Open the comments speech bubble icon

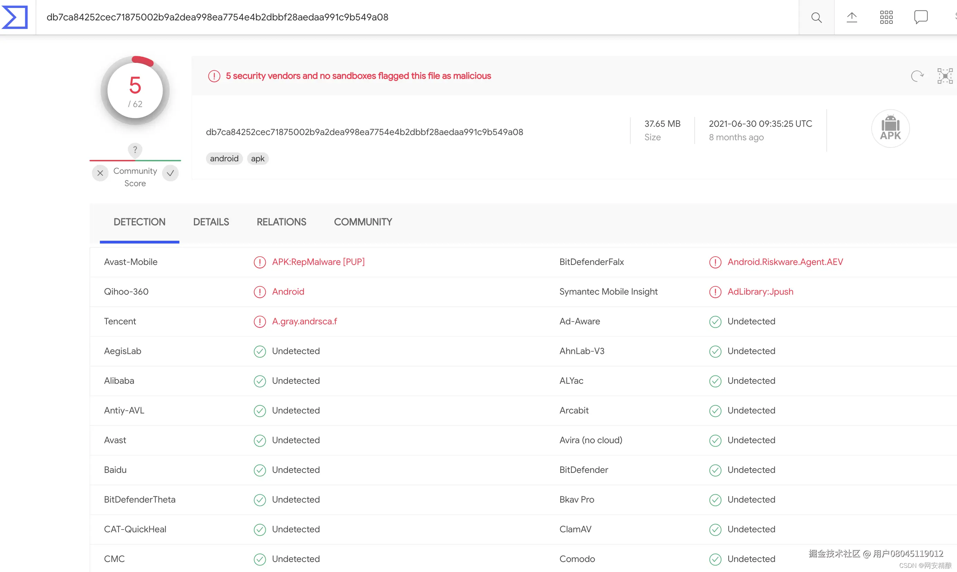click(921, 17)
